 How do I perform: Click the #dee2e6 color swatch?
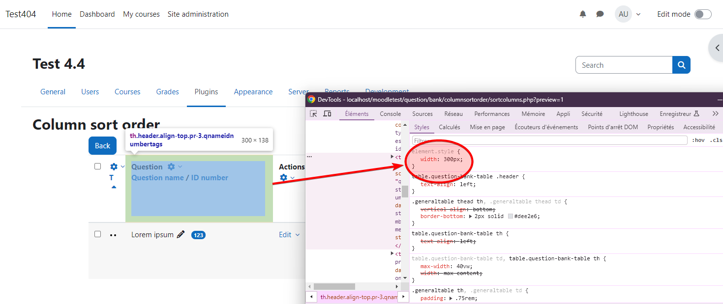click(511, 216)
